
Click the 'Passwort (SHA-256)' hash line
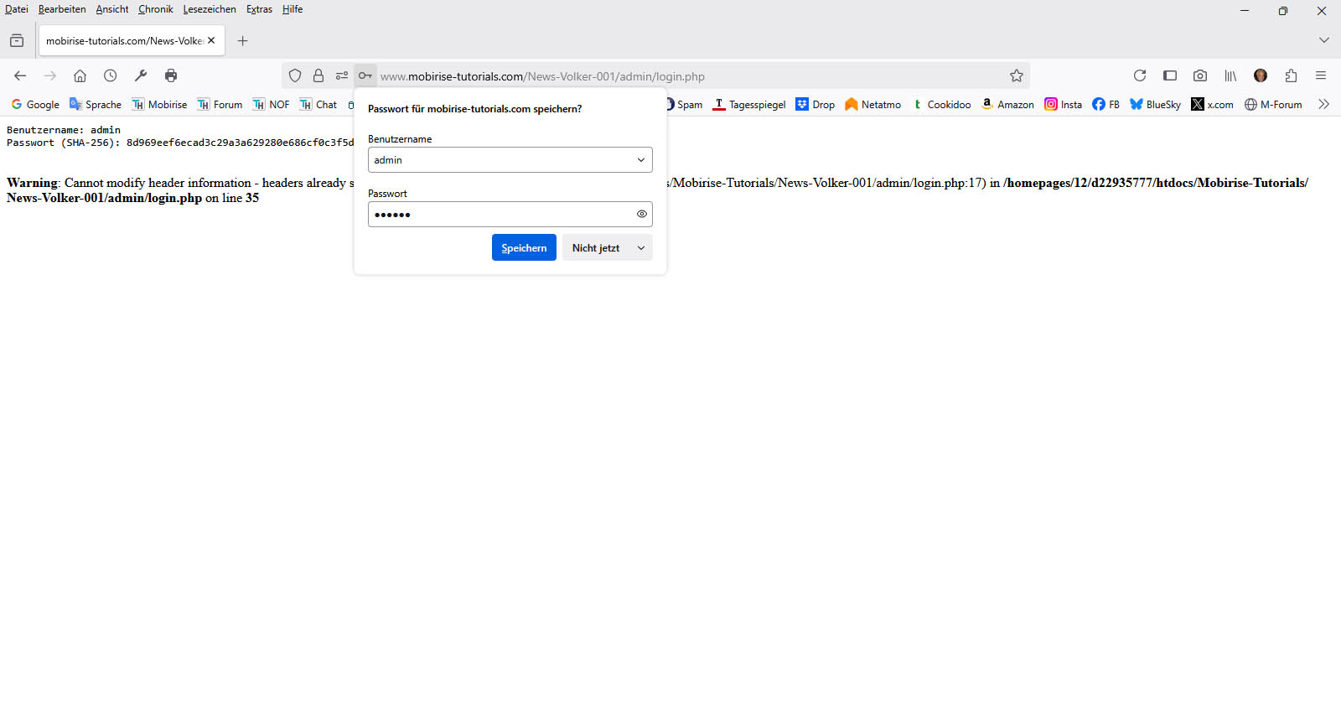[180, 143]
